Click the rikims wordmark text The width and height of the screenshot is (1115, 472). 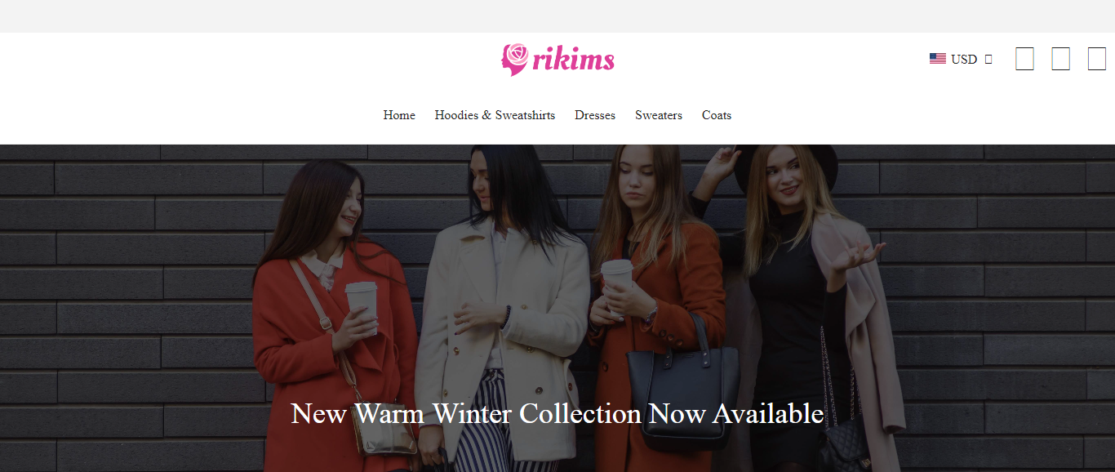(573, 60)
